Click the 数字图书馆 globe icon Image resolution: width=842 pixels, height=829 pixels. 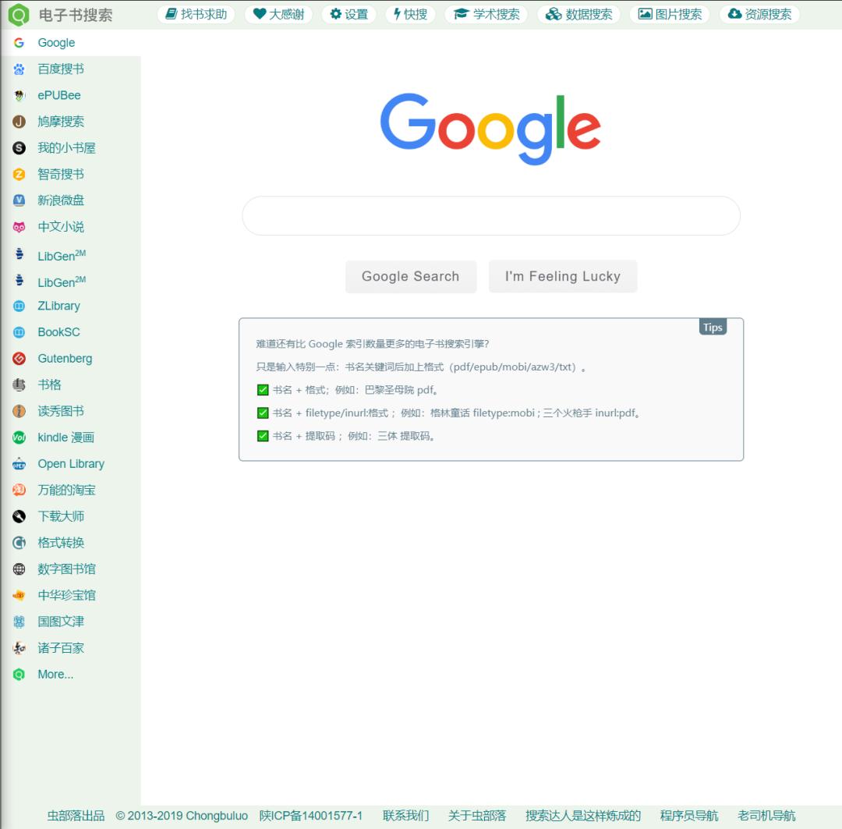[x=19, y=569]
